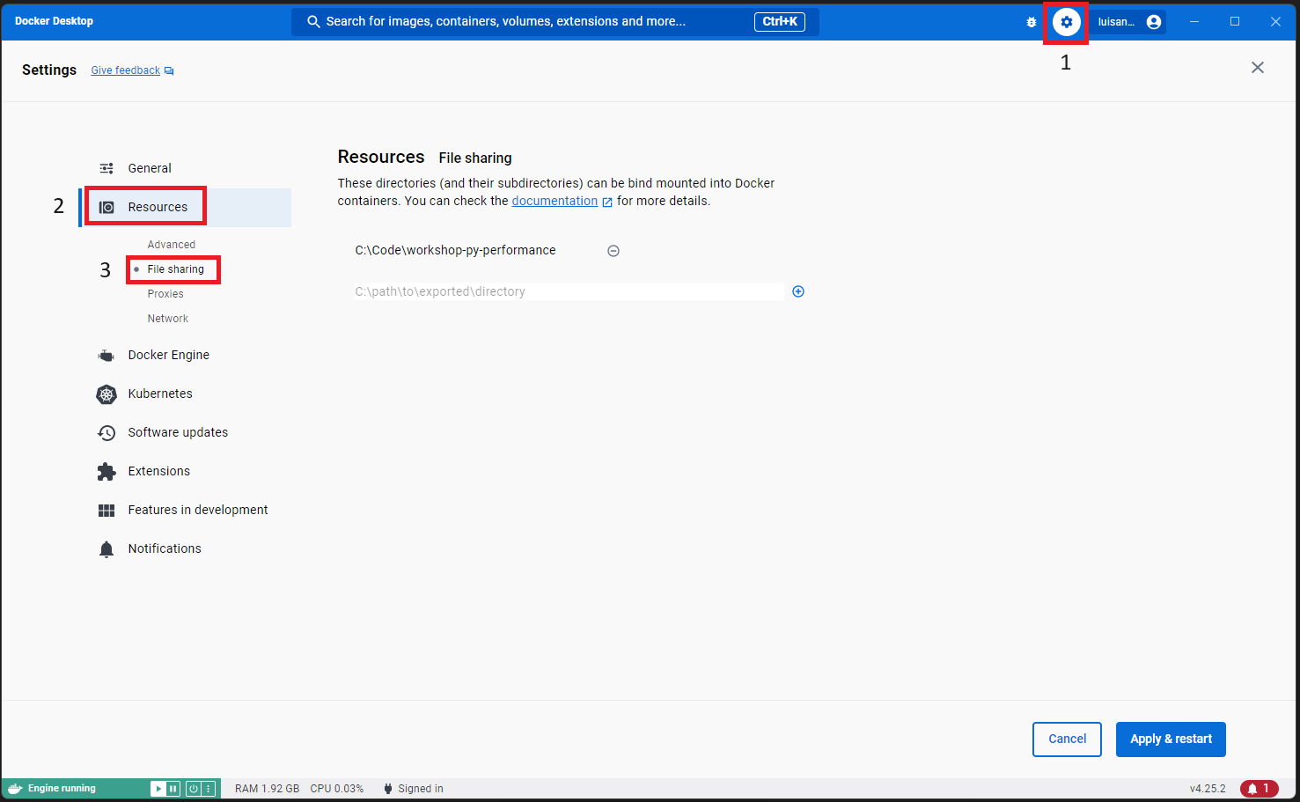The width and height of the screenshot is (1300, 802).
Task: Remove the C:\Code\workshop-py-performance shared directory
Action: pos(613,251)
